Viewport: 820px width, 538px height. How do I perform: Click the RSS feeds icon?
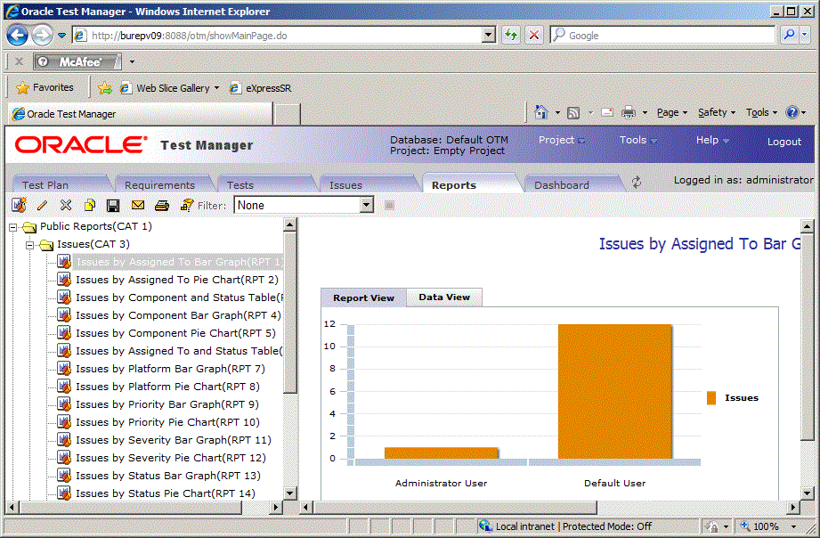coord(573,112)
